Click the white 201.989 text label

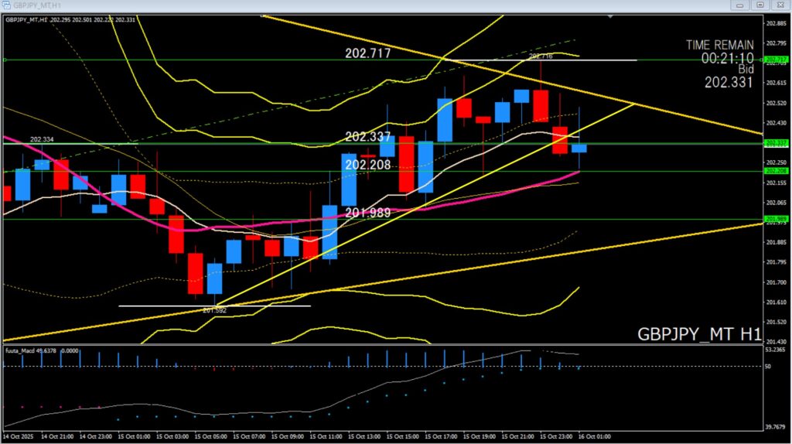click(x=368, y=213)
